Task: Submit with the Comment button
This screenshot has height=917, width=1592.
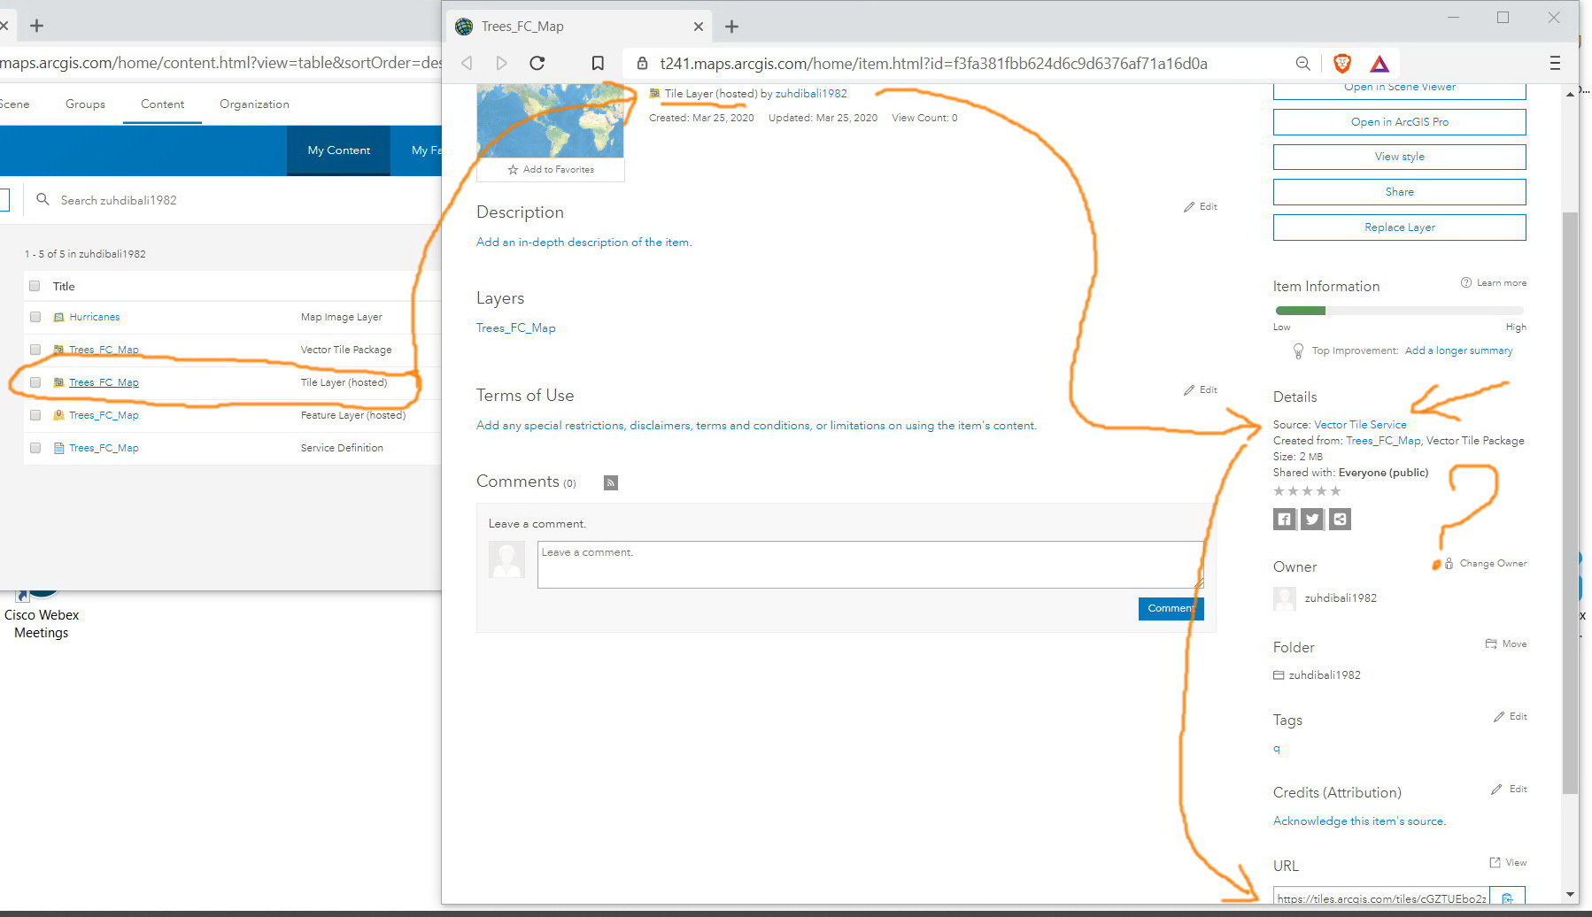Action: click(1171, 608)
